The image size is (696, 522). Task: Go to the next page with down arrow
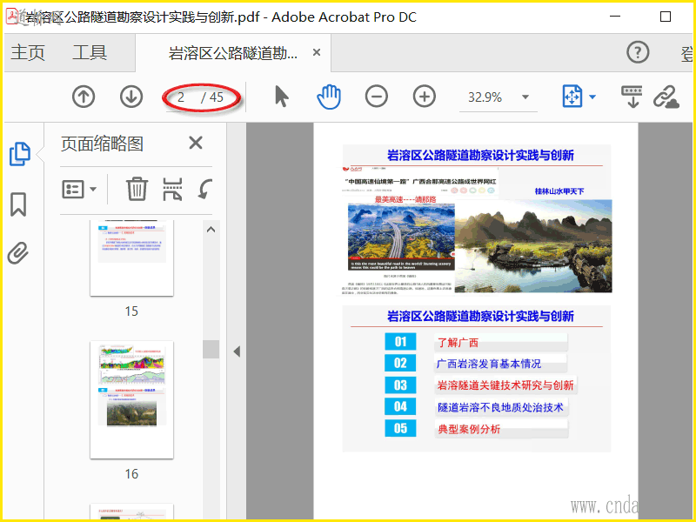[x=131, y=97]
